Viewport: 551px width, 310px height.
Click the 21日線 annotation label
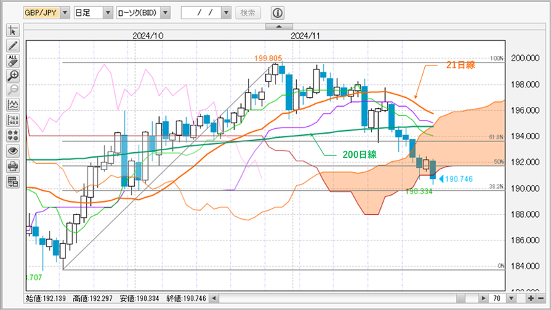coord(460,65)
